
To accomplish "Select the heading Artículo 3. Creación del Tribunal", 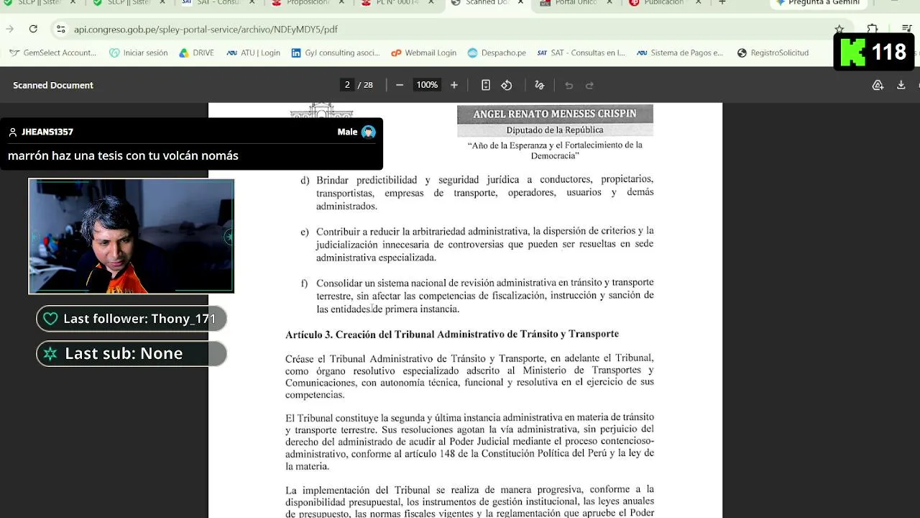I will pyautogui.click(x=452, y=334).
